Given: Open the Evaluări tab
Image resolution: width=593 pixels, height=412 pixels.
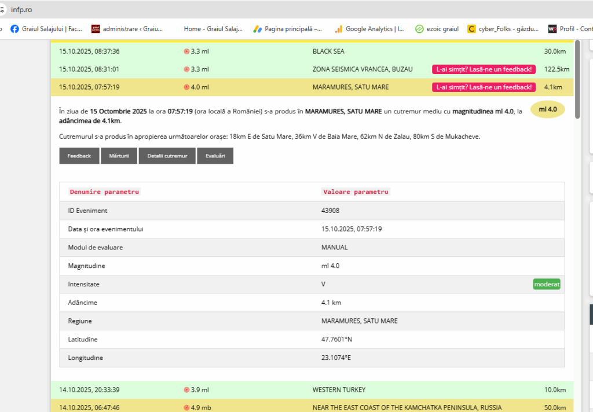Looking at the screenshot, I should click(x=215, y=156).
